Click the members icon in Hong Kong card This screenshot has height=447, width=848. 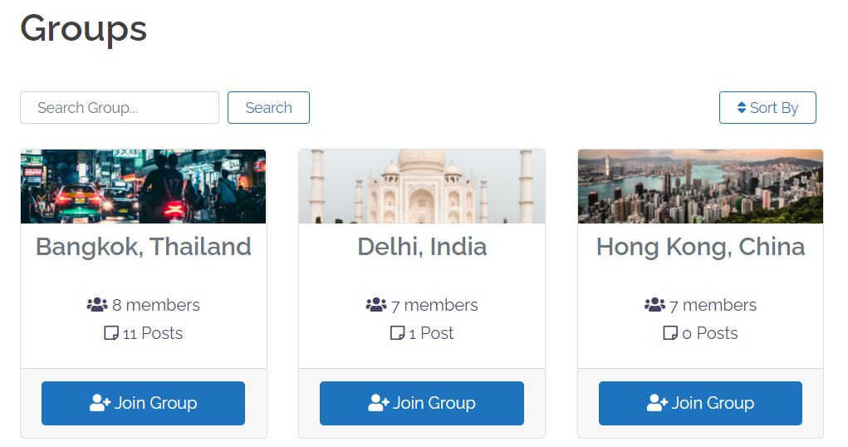654,305
